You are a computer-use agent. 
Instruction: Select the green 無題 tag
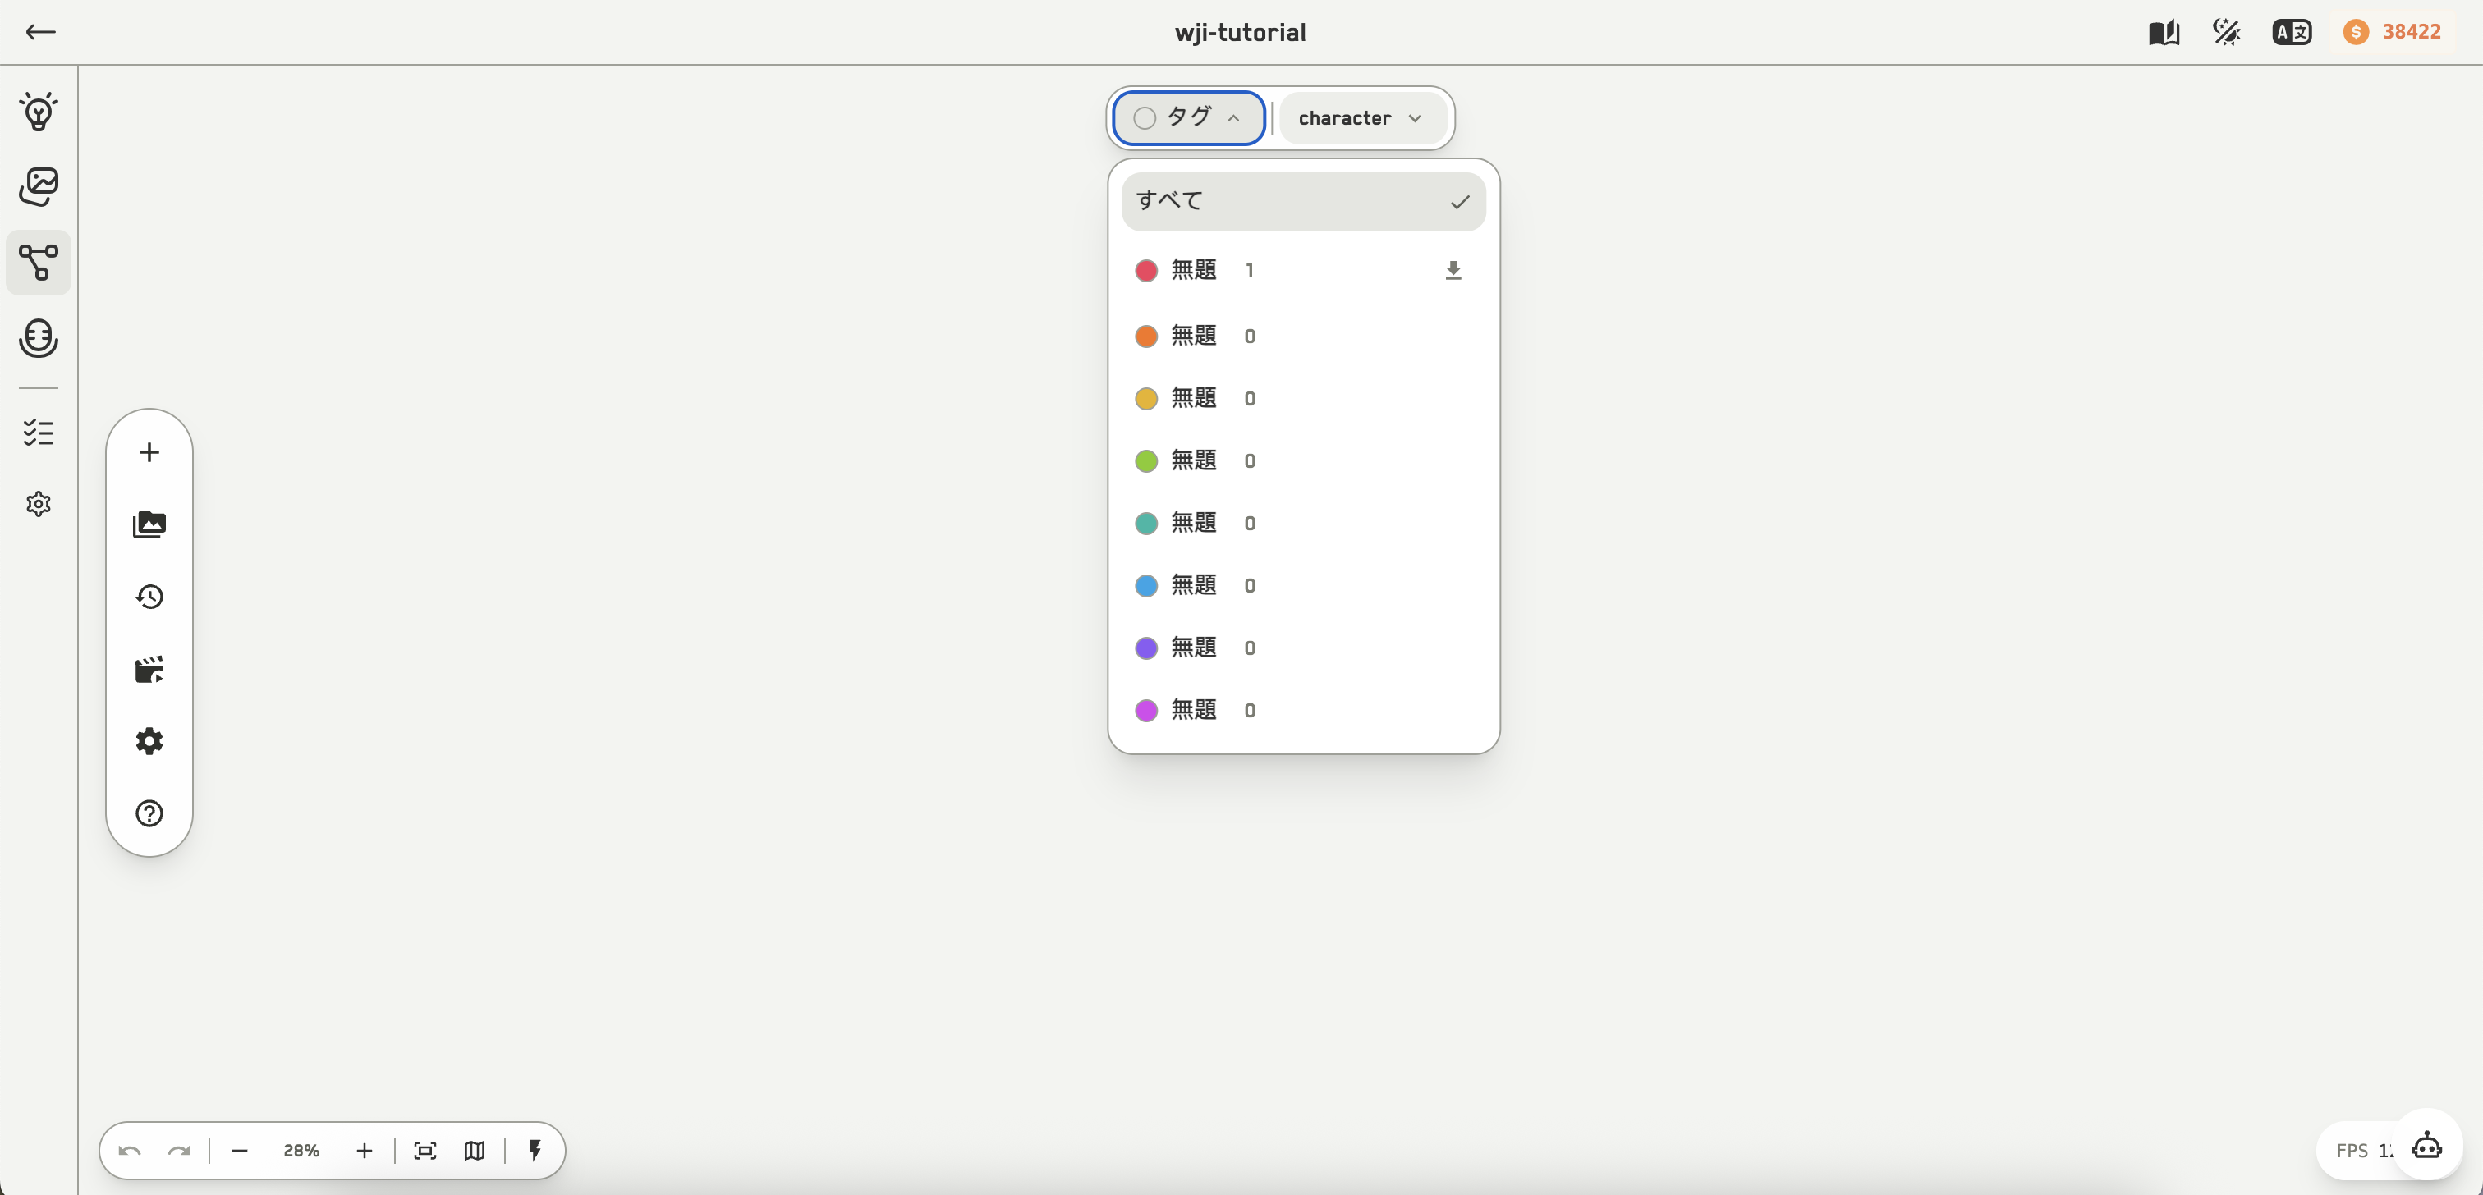pyautogui.click(x=1303, y=460)
